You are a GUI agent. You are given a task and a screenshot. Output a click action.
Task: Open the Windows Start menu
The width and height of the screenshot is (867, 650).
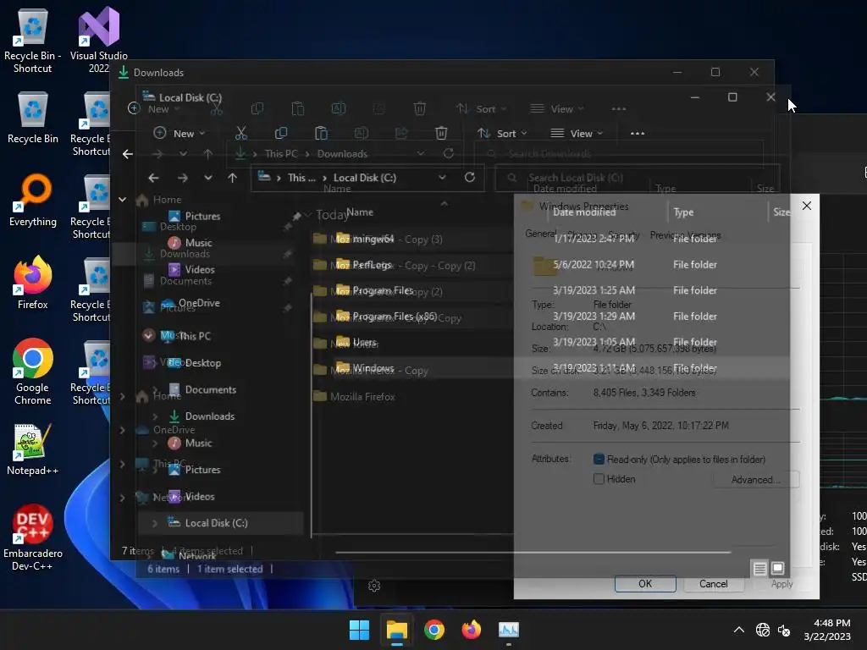click(359, 630)
